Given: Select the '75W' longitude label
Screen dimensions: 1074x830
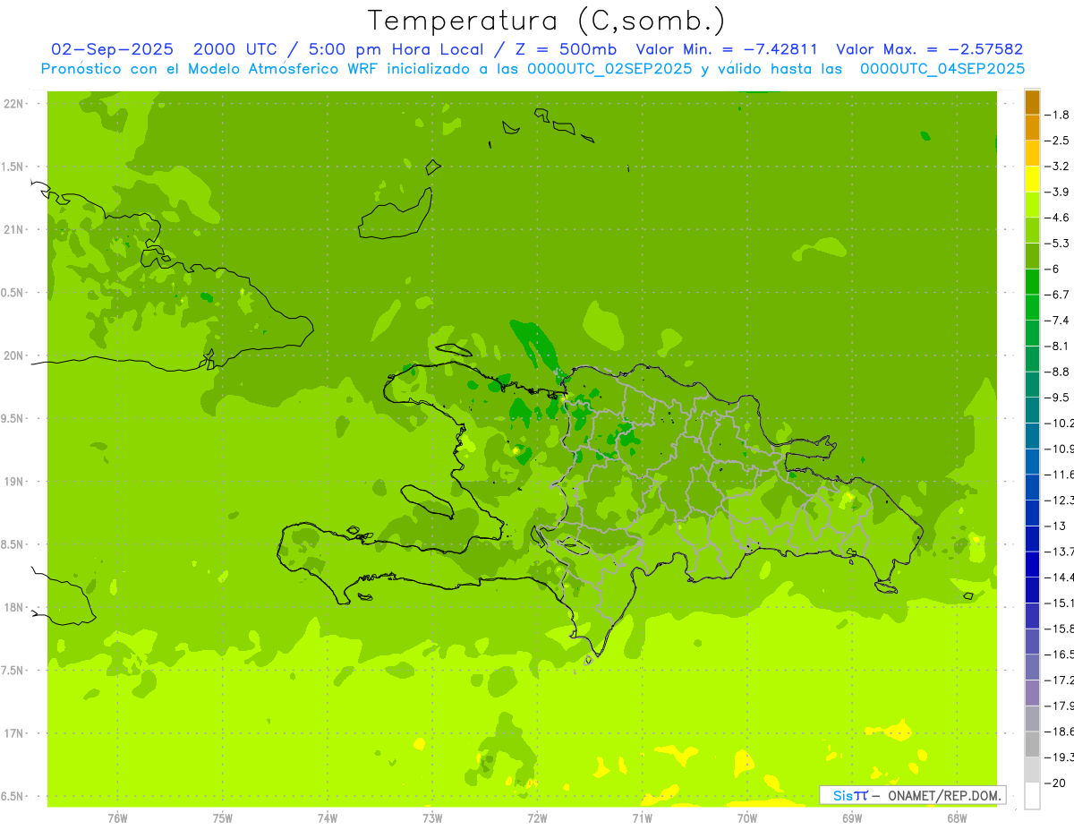Looking at the screenshot, I should coord(222,818).
